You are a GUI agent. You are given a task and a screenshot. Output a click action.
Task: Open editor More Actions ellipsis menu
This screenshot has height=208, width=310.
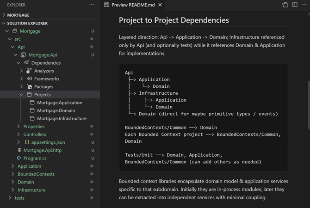coord(304,5)
